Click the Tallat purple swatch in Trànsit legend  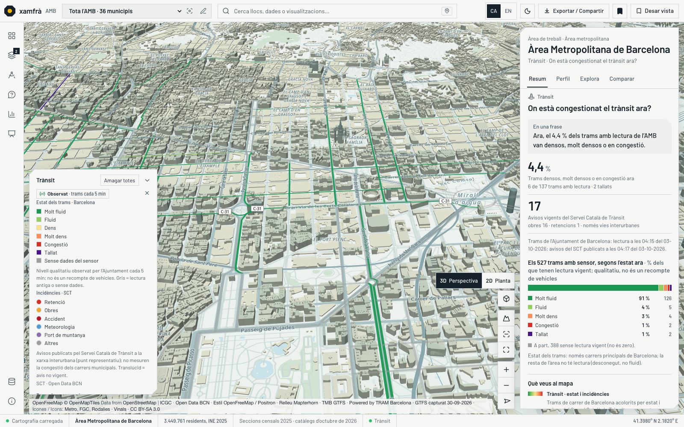coord(39,252)
